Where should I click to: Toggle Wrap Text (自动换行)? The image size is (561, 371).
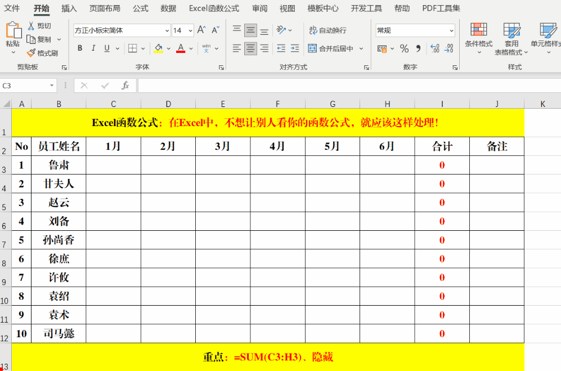coord(327,30)
